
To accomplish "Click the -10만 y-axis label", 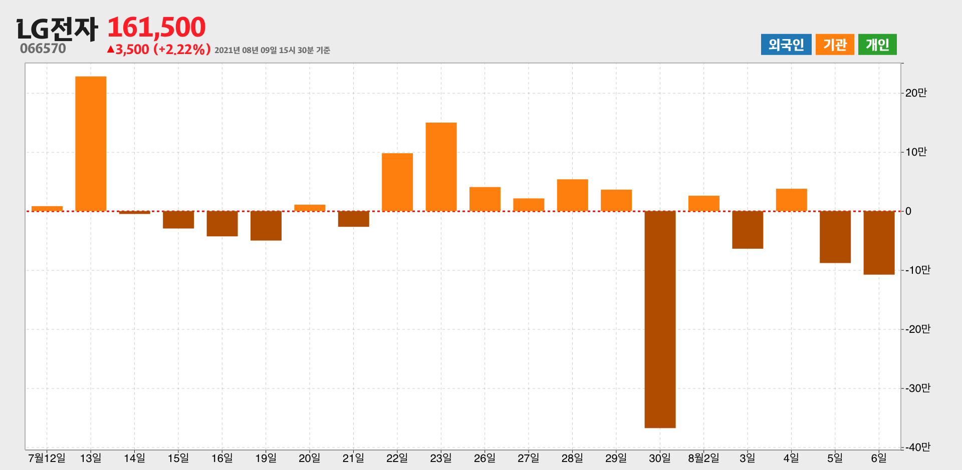I will tap(917, 270).
